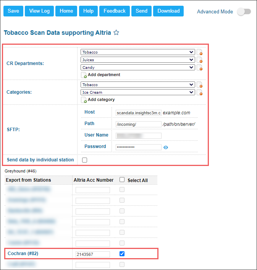Click the Feedback button
Image resolution: width=257 pixels, height=270 pixels.
tap(115, 11)
